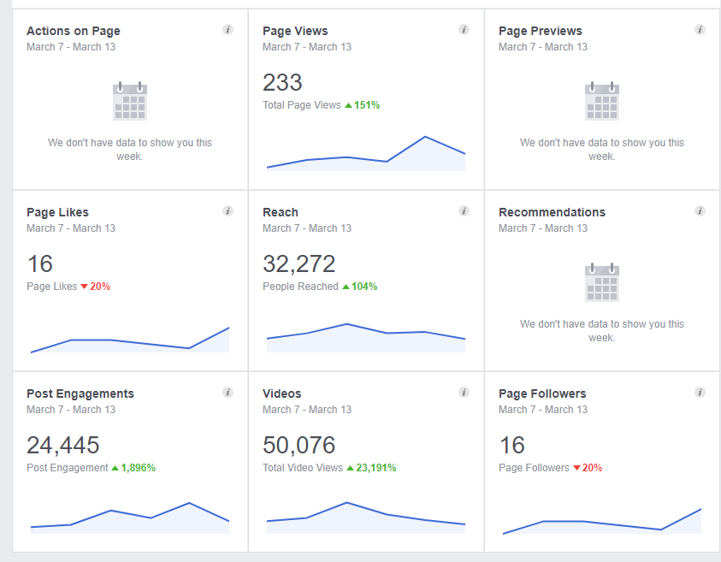721x562 pixels.
Task: Show info for the Videos card
Action: (x=464, y=393)
